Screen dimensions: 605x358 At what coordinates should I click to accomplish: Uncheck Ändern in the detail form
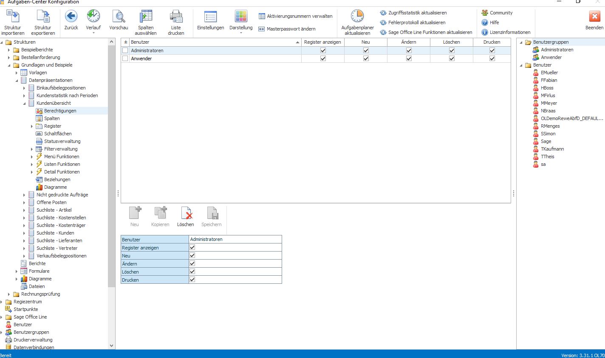[x=192, y=263]
